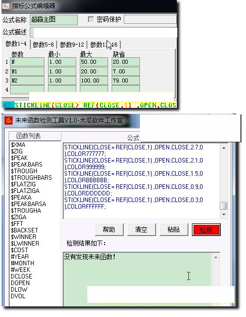
Task: Switch to the 参数13-16 tab
Action: click(x=104, y=44)
